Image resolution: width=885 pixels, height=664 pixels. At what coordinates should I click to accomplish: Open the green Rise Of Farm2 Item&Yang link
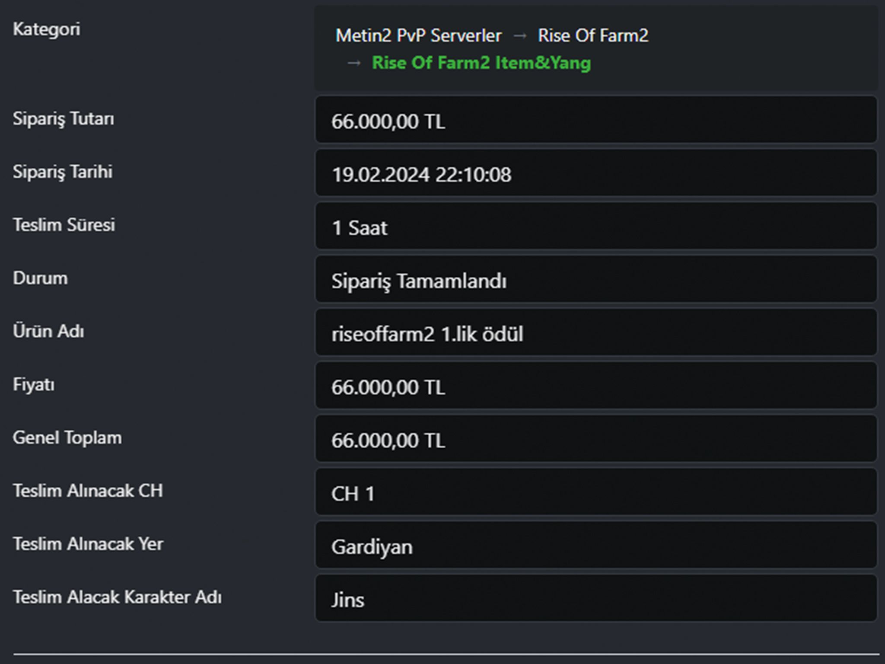click(x=481, y=63)
